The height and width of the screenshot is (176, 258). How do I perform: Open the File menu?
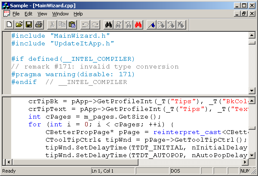(x=16, y=14)
